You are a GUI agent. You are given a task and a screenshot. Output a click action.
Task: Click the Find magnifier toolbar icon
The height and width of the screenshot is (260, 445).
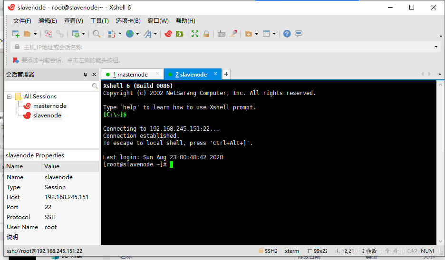point(97,34)
